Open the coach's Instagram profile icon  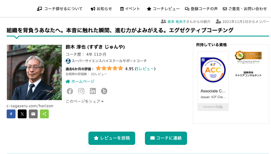pyautogui.click(x=81, y=91)
